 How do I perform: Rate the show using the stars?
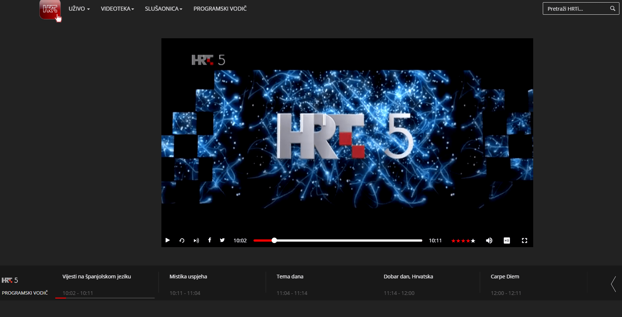[x=463, y=241]
